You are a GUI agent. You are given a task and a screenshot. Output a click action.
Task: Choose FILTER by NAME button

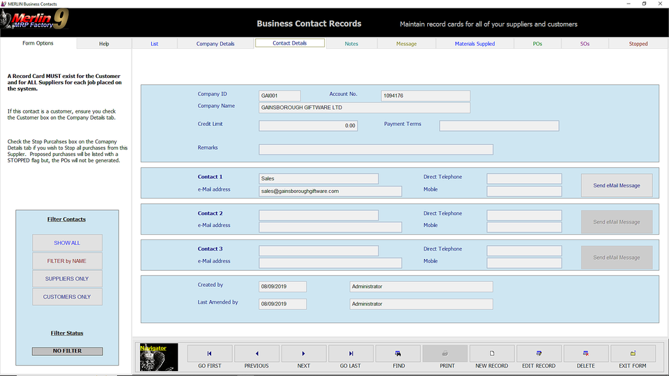pos(68,261)
